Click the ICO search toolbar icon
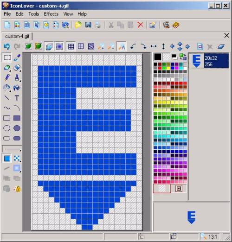 (65, 25)
